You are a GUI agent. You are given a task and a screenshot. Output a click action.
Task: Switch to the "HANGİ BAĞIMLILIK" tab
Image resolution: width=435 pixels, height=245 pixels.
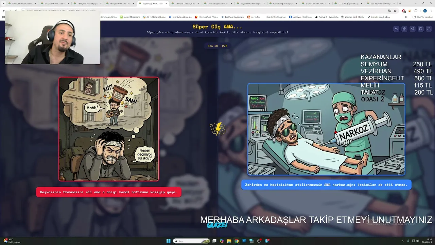[316, 3]
